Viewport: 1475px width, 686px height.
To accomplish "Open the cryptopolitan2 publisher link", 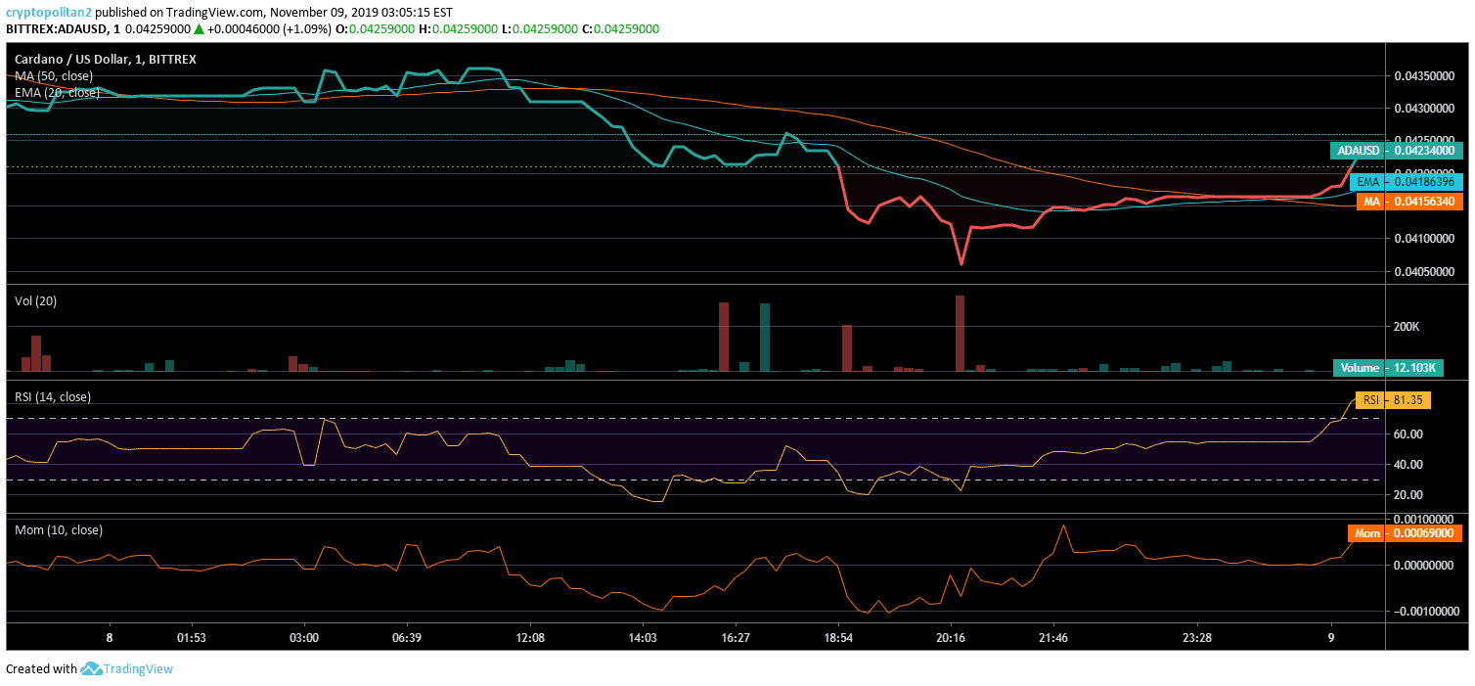I will click(49, 13).
